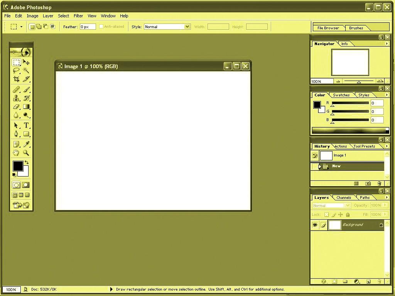Open the Color panel flyout menu
Image resolution: width=395 pixels, height=296 pixels.
point(387,95)
